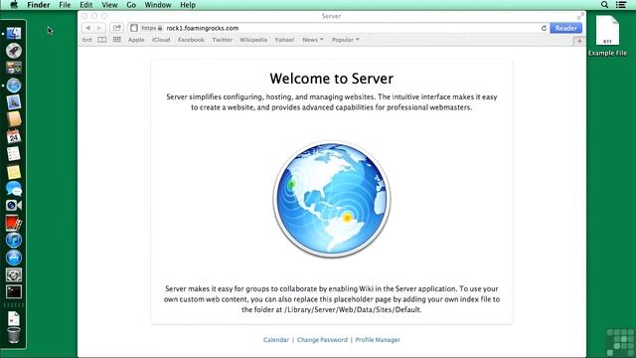Open the Yahoo! bookmark
The width and height of the screenshot is (636, 358).
(x=284, y=40)
